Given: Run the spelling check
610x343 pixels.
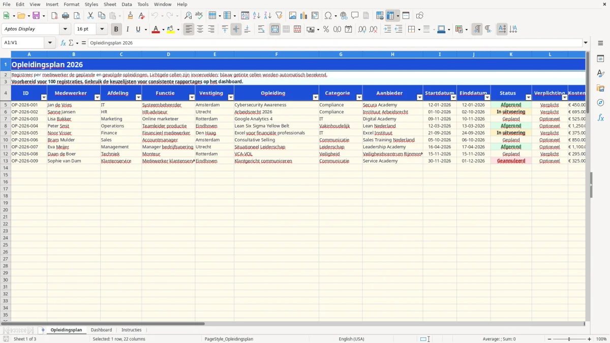Looking at the screenshot, I should [x=199, y=16].
